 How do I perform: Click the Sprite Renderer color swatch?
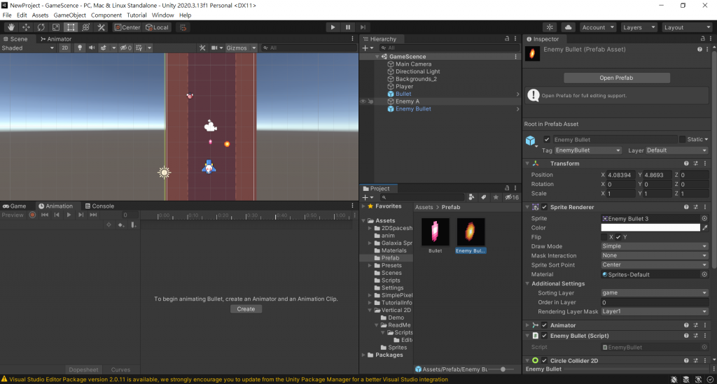[650, 227]
